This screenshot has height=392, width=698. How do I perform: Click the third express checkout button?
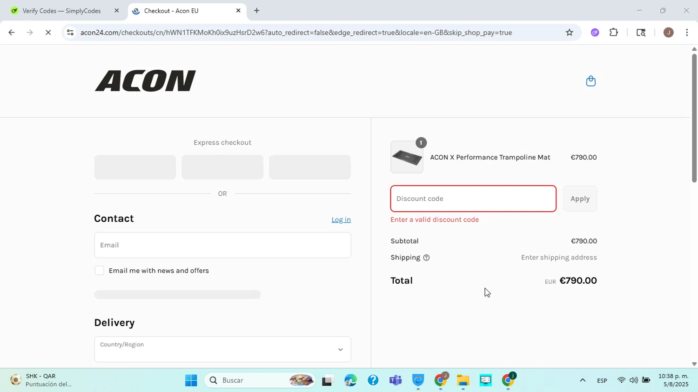[310, 167]
